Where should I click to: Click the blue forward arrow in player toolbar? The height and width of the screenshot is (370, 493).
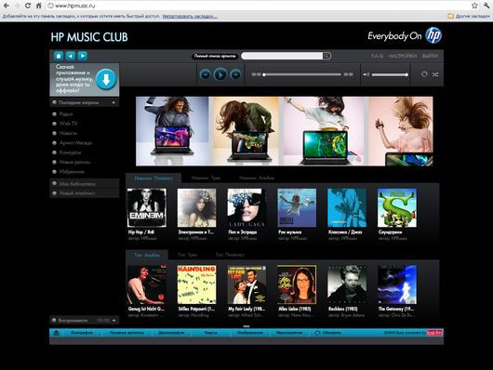(83, 56)
